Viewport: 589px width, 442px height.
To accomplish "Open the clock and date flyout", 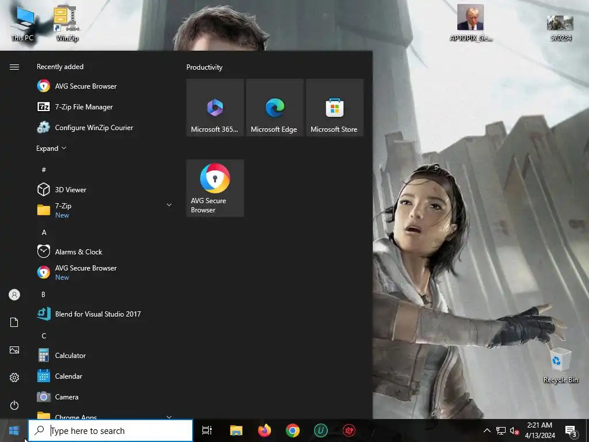I will pos(540,430).
